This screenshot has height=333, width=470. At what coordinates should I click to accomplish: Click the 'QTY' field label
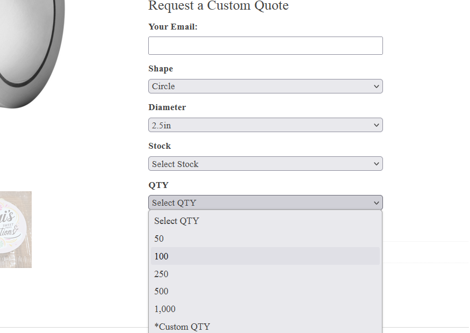pyautogui.click(x=158, y=185)
